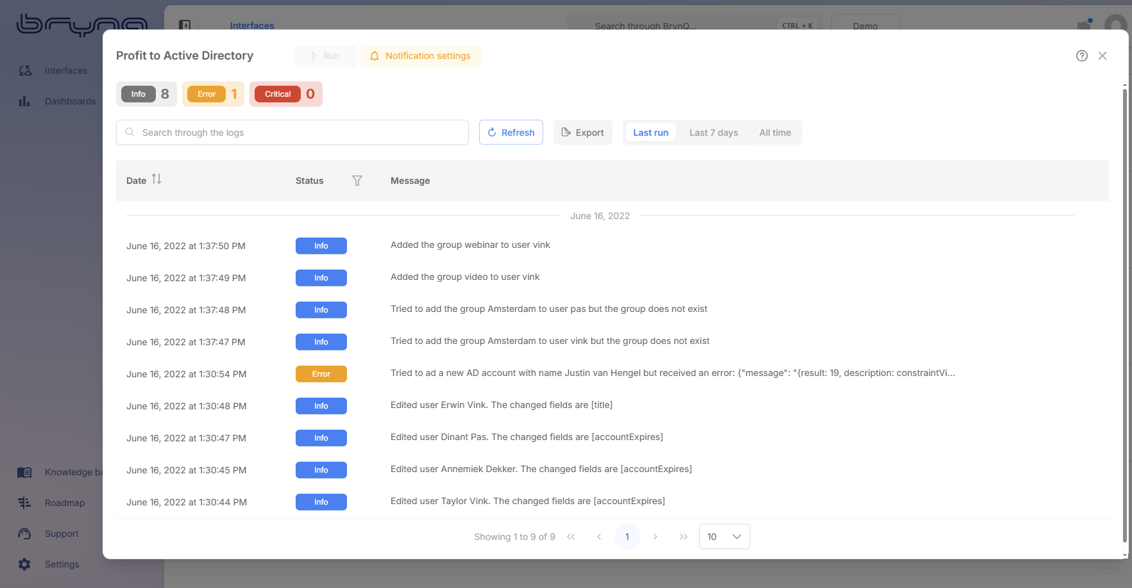Viewport: 1132px width, 588px height.
Task: Click the Interfaces sidebar icon
Action: [25, 70]
